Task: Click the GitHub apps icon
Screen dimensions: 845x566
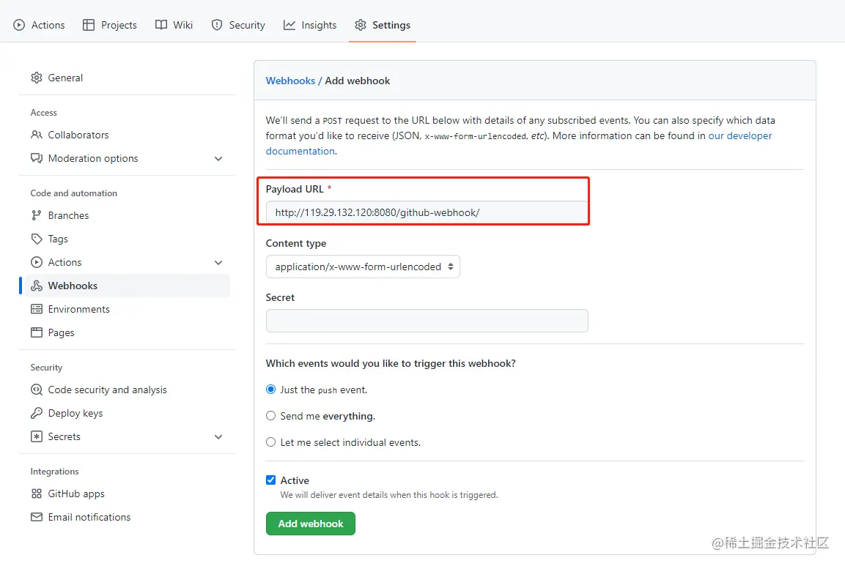Action: pos(37,494)
